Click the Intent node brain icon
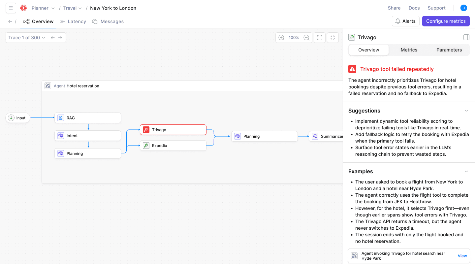475x264 pixels. point(61,136)
